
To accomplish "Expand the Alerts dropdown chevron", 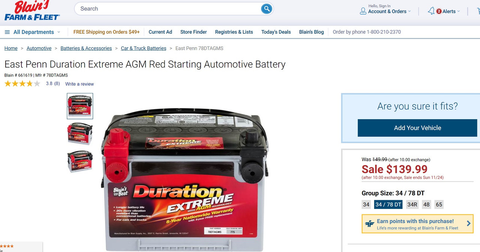I will 459,12.
